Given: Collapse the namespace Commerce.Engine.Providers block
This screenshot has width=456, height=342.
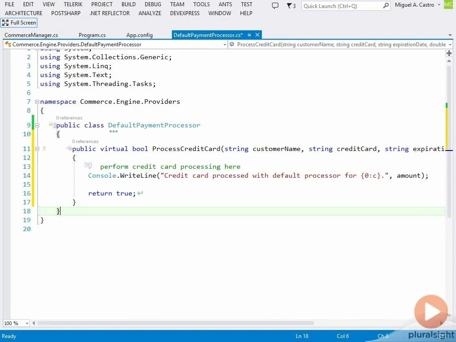Looking at the screenshot, I should pyautogui.click(x=37, y=102).
